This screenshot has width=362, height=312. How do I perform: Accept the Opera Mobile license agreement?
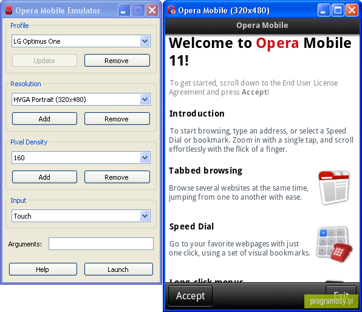191,296
